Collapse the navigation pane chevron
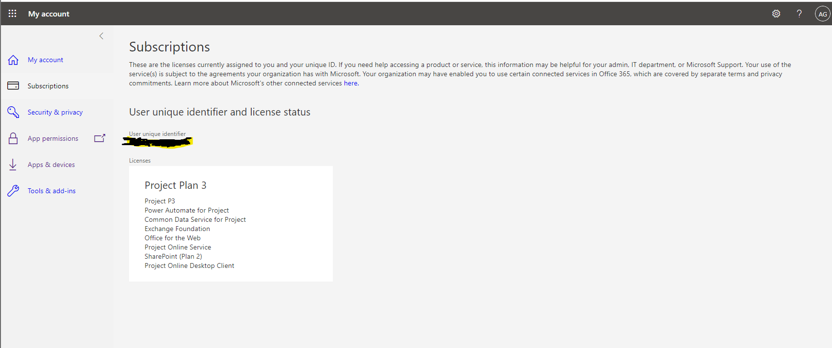 click(101, 36)
